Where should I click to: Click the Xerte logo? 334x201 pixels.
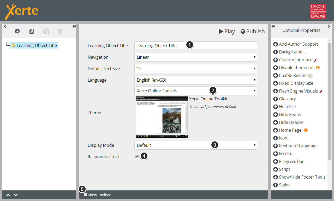[22, 11]
